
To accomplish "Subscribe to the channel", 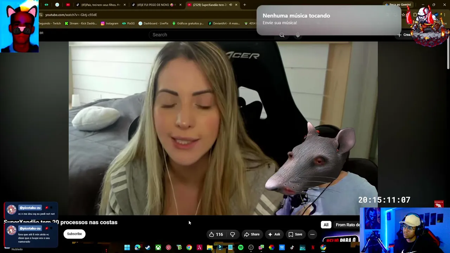I will coord(74,234).
